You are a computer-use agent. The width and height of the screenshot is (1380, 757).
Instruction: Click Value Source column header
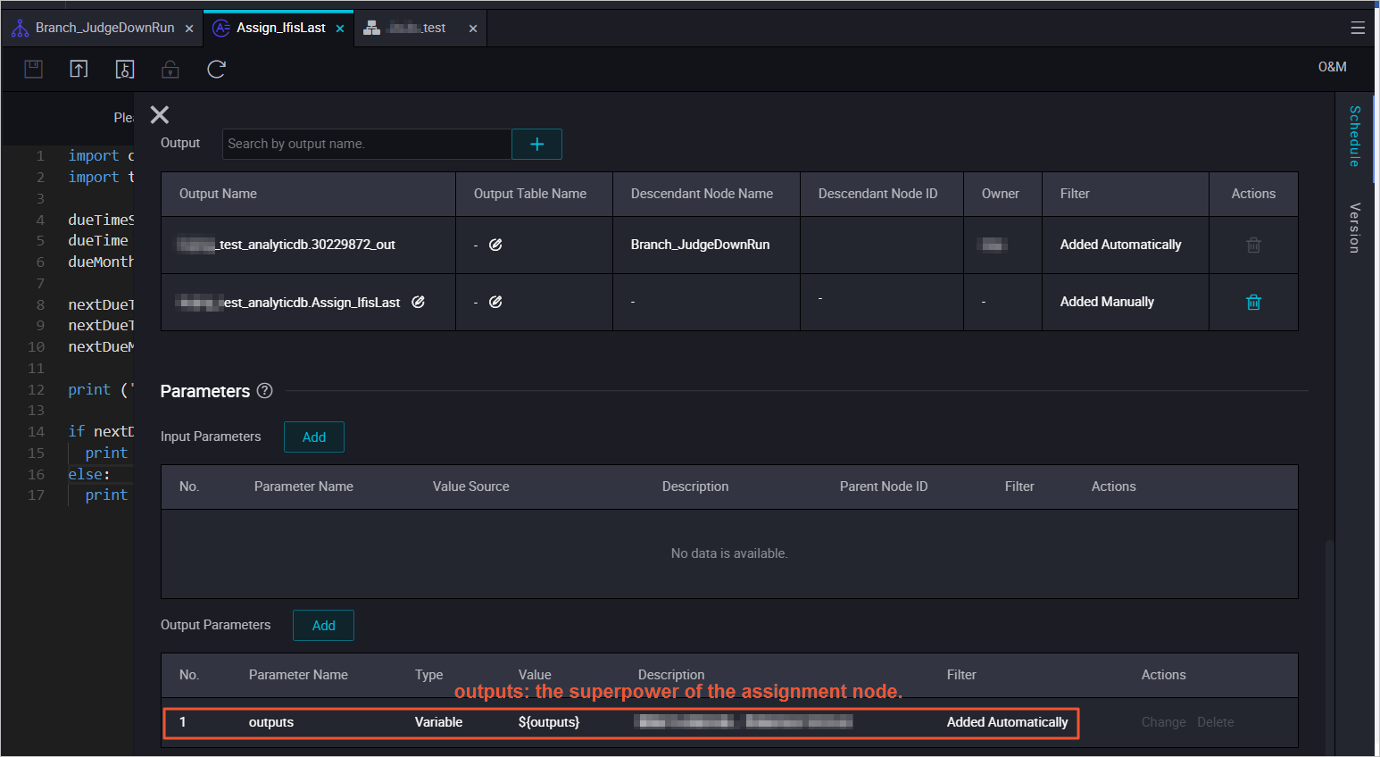pyautogui.click(x=470, y=487)
